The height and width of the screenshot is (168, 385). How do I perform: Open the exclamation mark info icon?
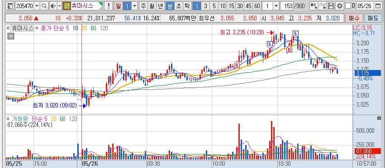(109, 6)
